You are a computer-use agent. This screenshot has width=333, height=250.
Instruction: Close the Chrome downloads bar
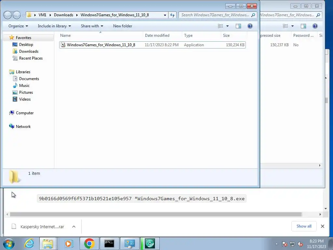tap(322, 226)
